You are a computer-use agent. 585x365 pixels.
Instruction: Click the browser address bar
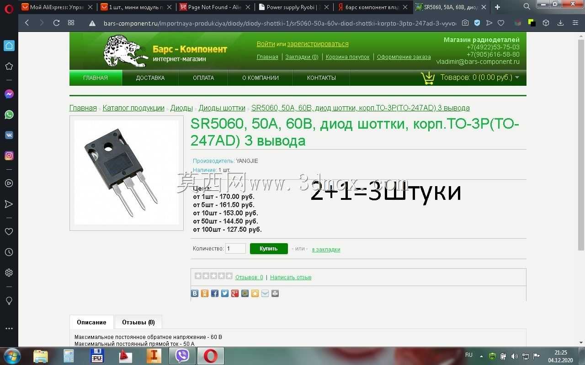pos(279,23)
